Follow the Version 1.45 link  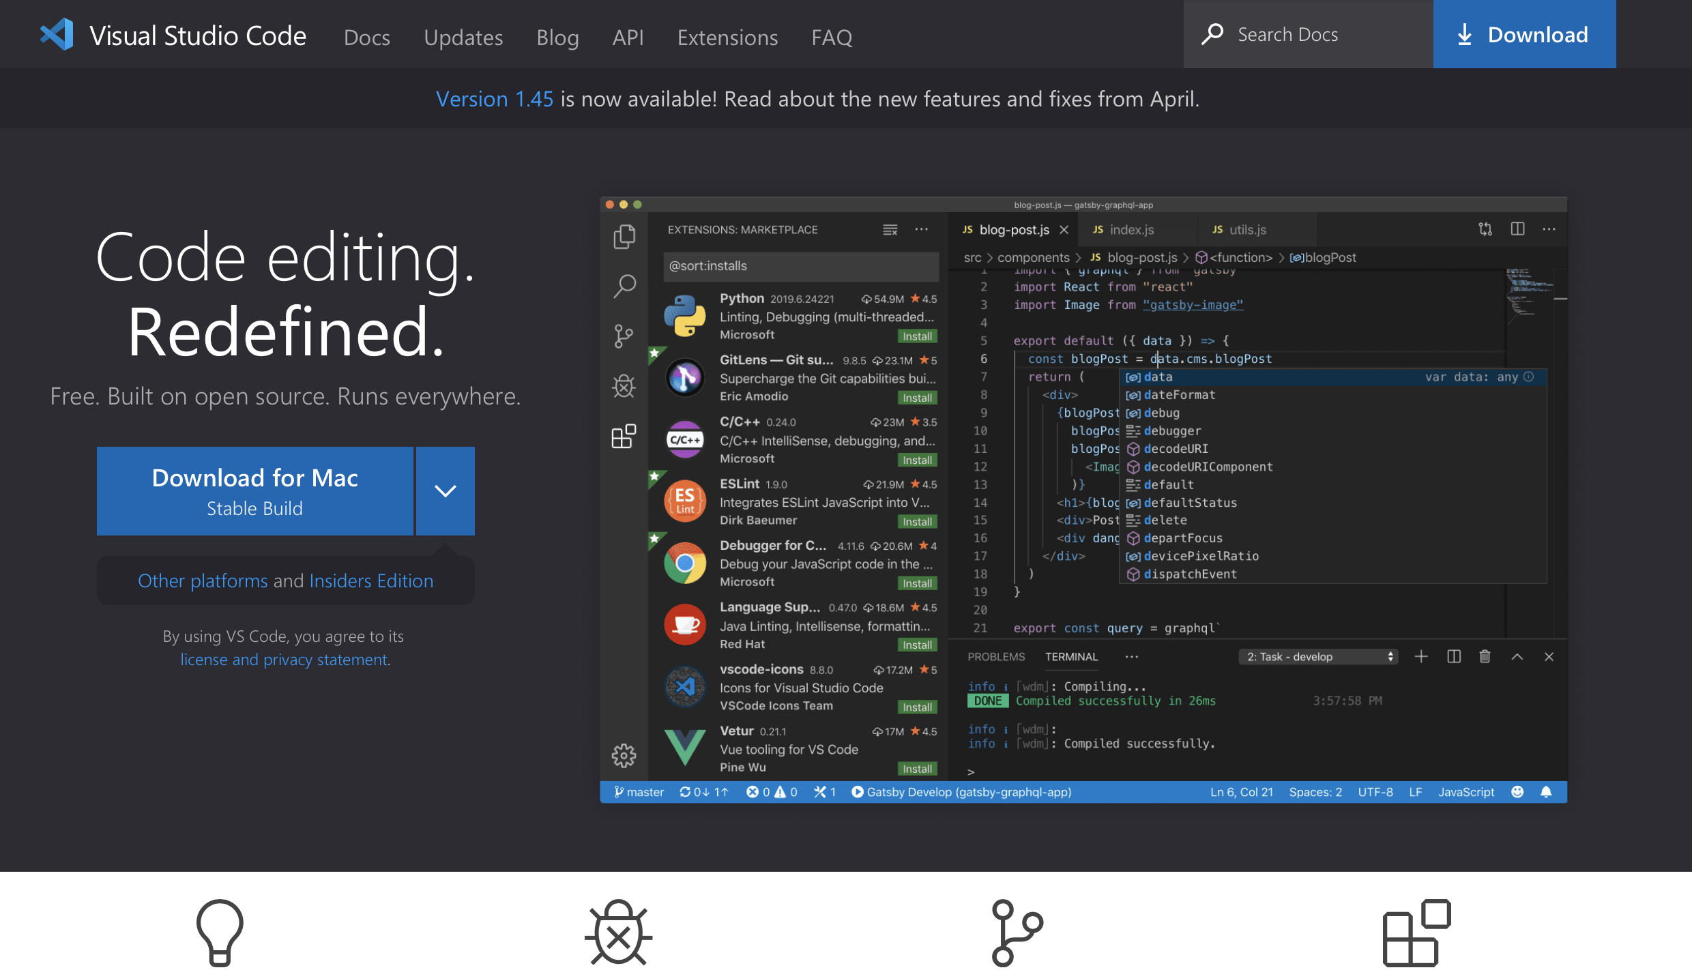point(495,99)
